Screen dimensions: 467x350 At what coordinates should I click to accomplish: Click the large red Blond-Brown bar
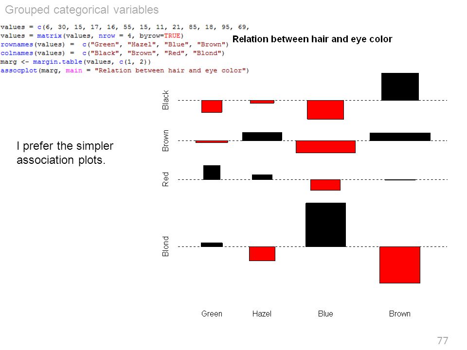pos(400,265)
